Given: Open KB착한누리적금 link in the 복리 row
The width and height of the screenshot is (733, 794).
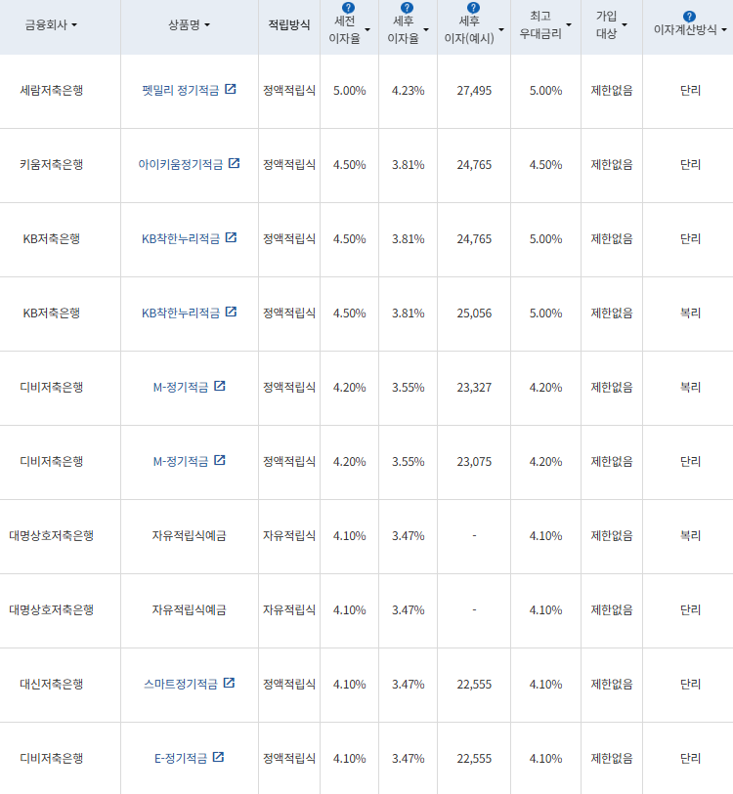Looking at the screenshot, I should point(181,313).
